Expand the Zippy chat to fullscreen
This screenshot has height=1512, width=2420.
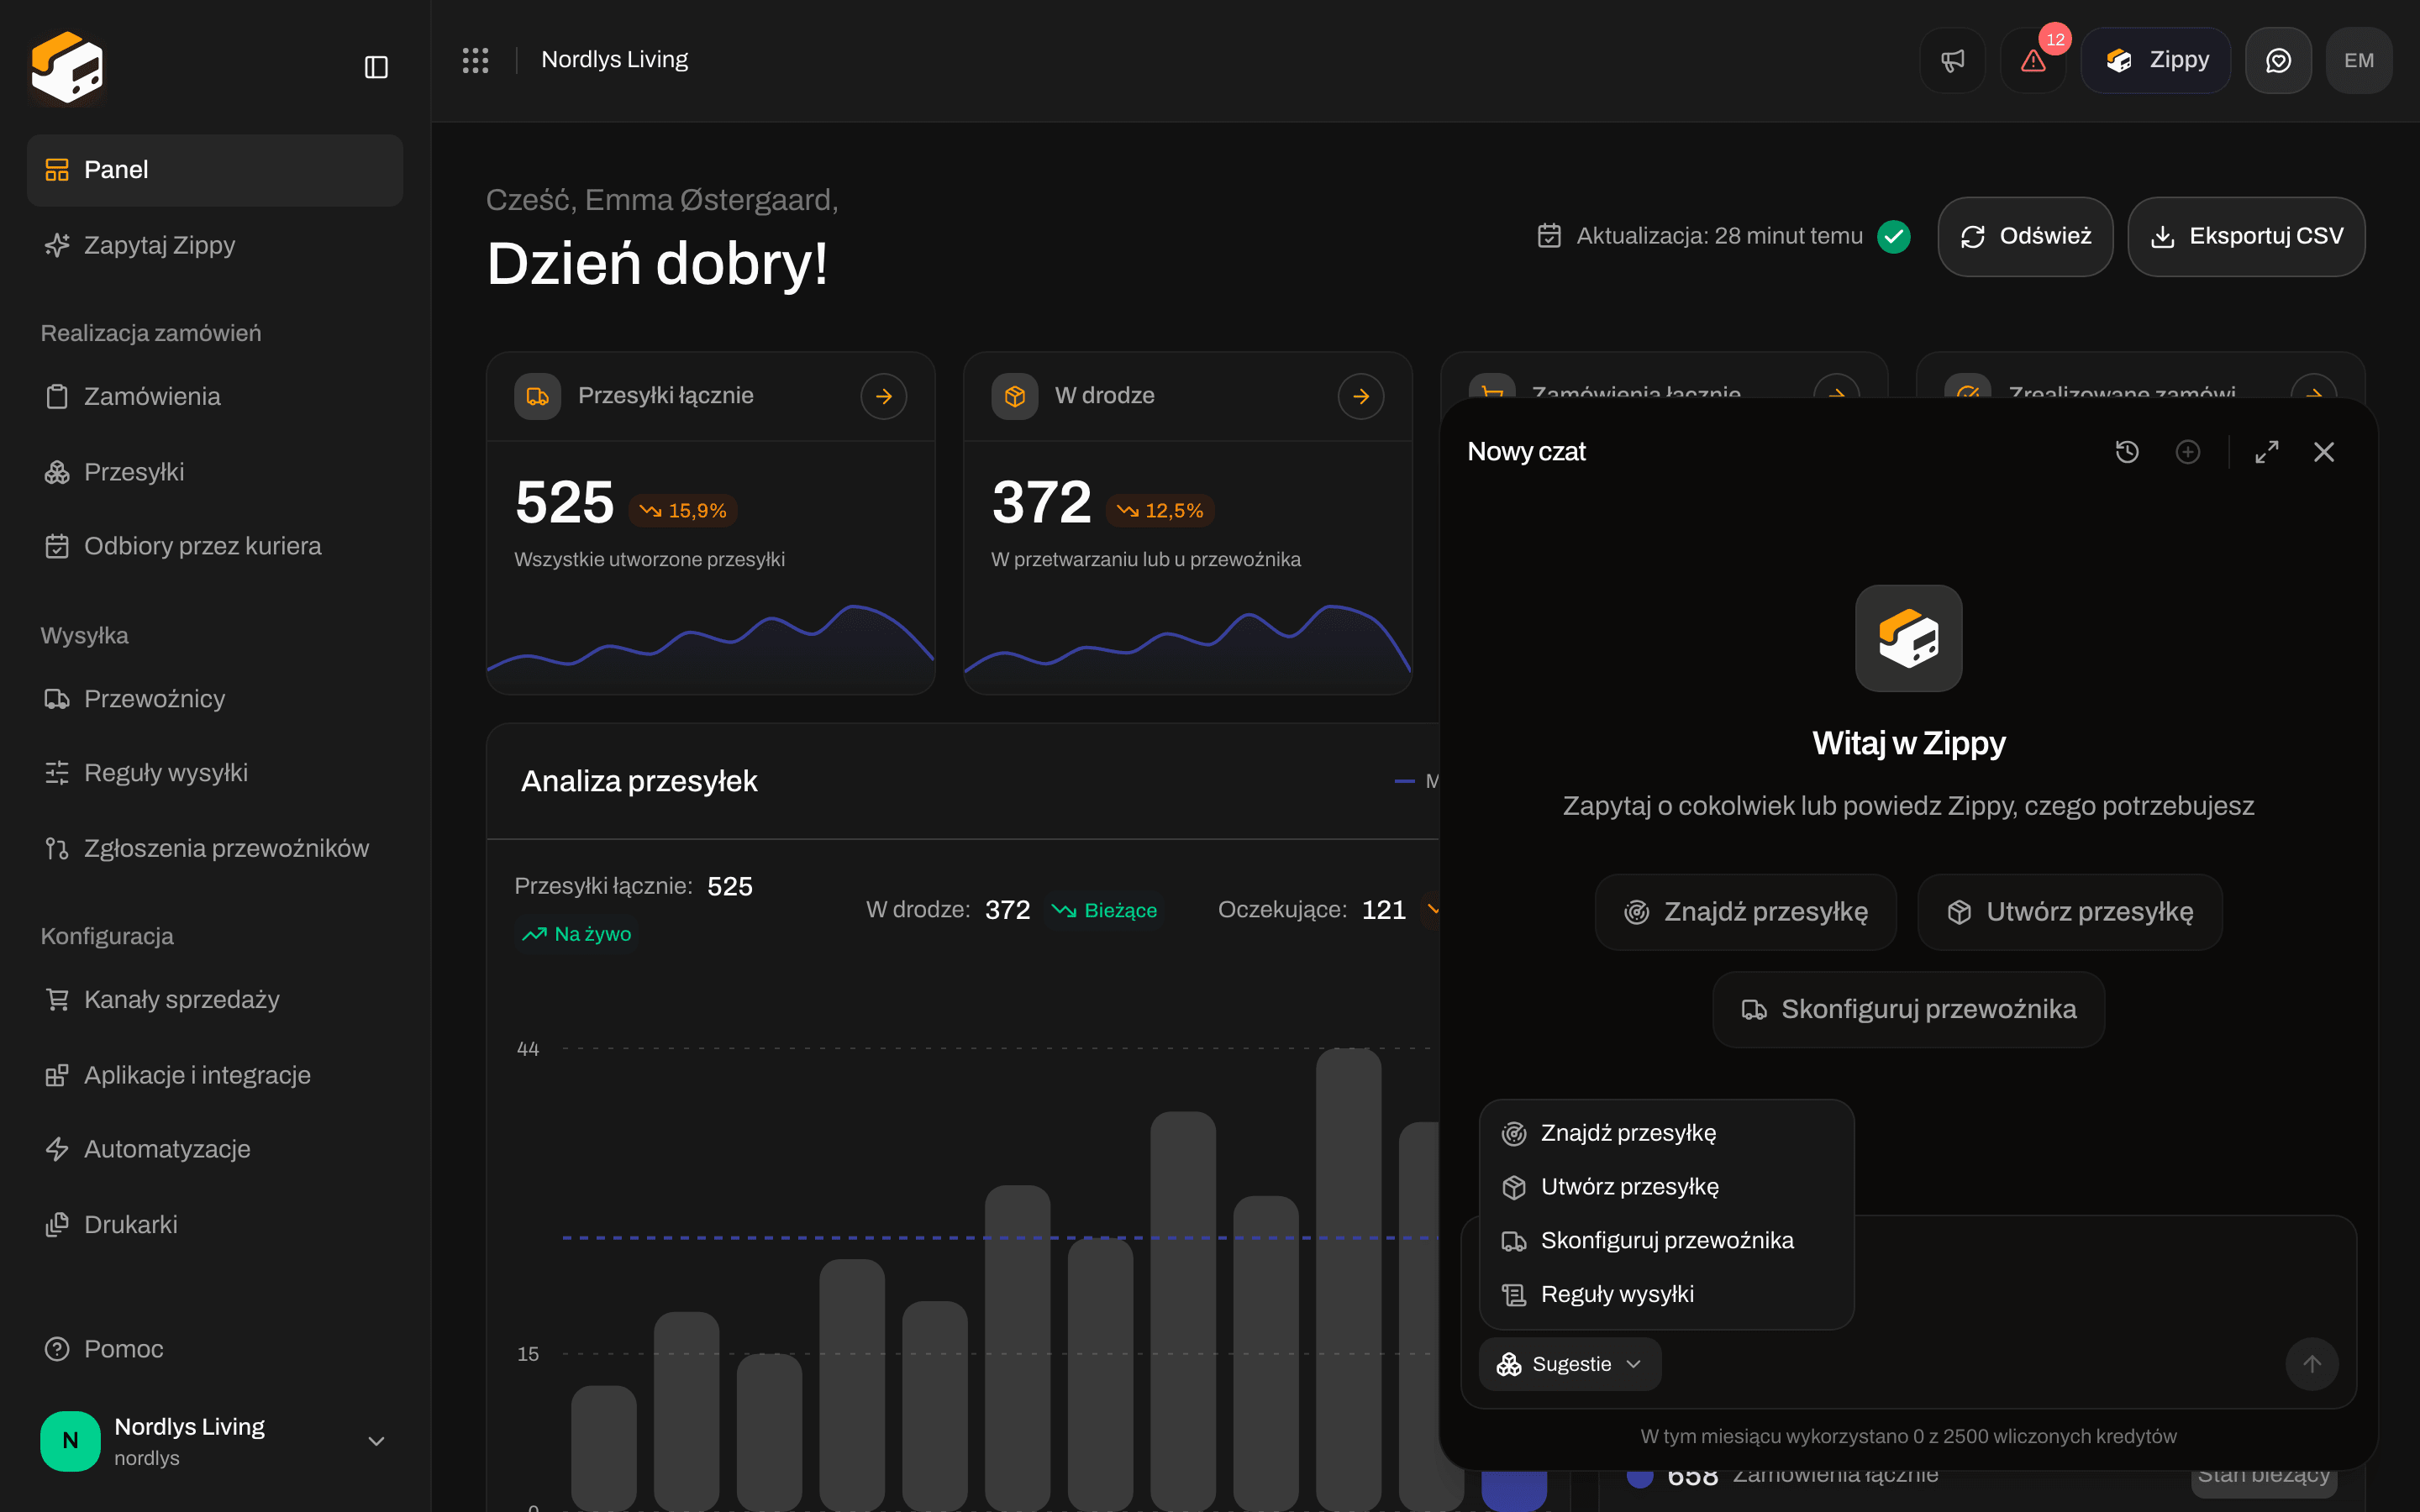pyautogui.click(x=2267, y=452)
